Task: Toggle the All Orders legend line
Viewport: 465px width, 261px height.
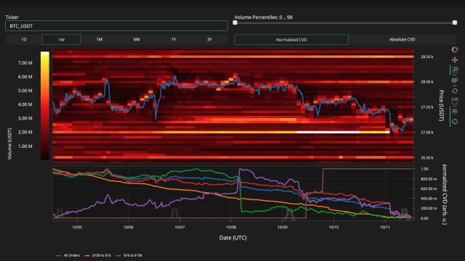Action: coord(68,255)
